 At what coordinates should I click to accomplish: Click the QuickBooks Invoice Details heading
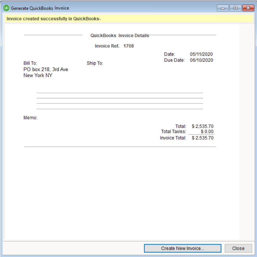click(120, 36)
